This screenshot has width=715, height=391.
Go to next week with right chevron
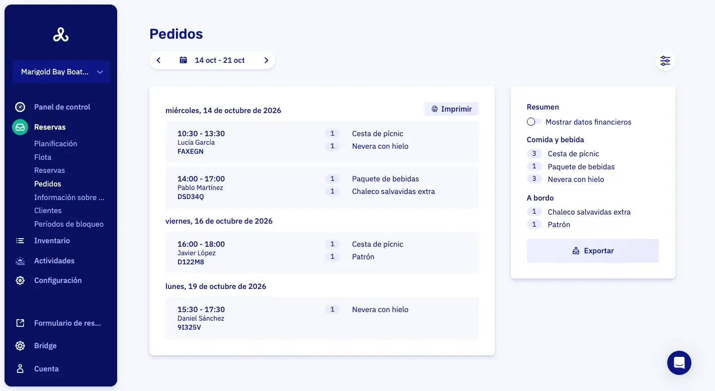click(x=266, y=60)
